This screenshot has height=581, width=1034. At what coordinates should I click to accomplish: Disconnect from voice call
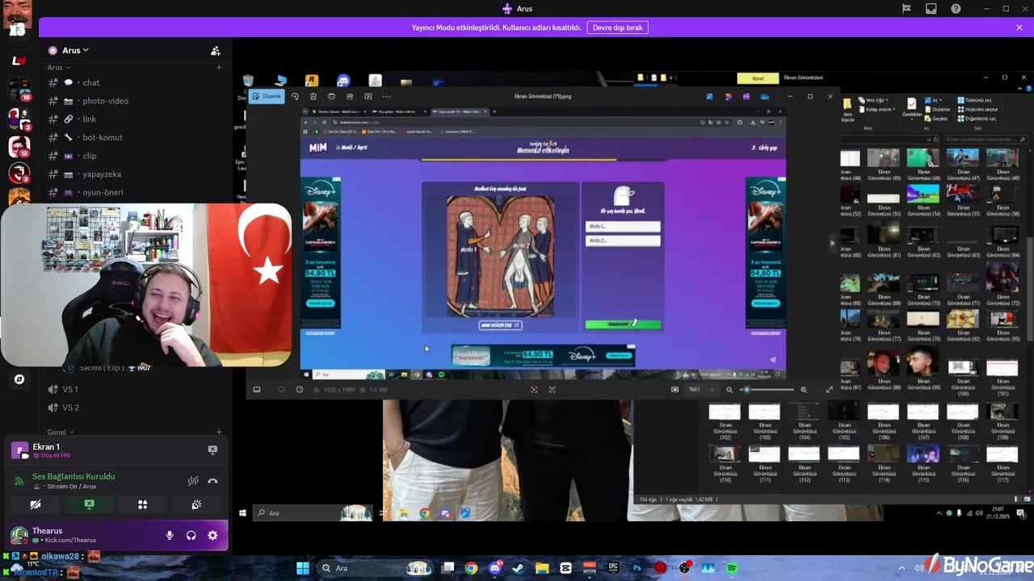(x=212, y=481)
